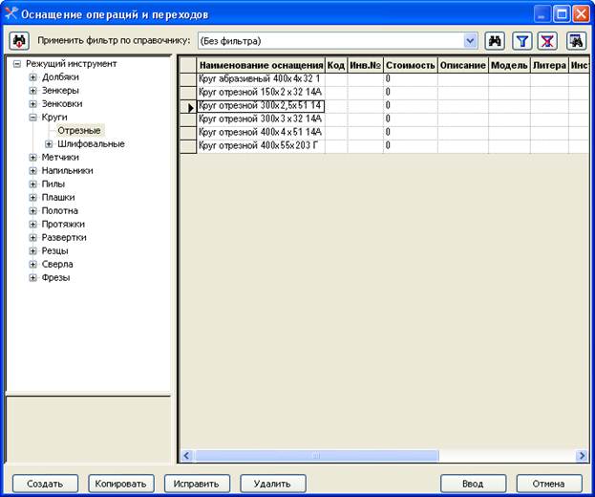
Task: Expand the 'Сверла' tree node
Action: point(33,264)
